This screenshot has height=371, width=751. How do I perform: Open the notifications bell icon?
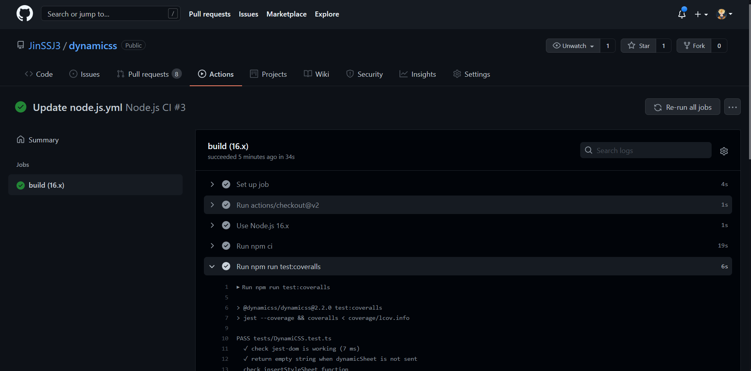pyautogui.click(x=682, y=14)
